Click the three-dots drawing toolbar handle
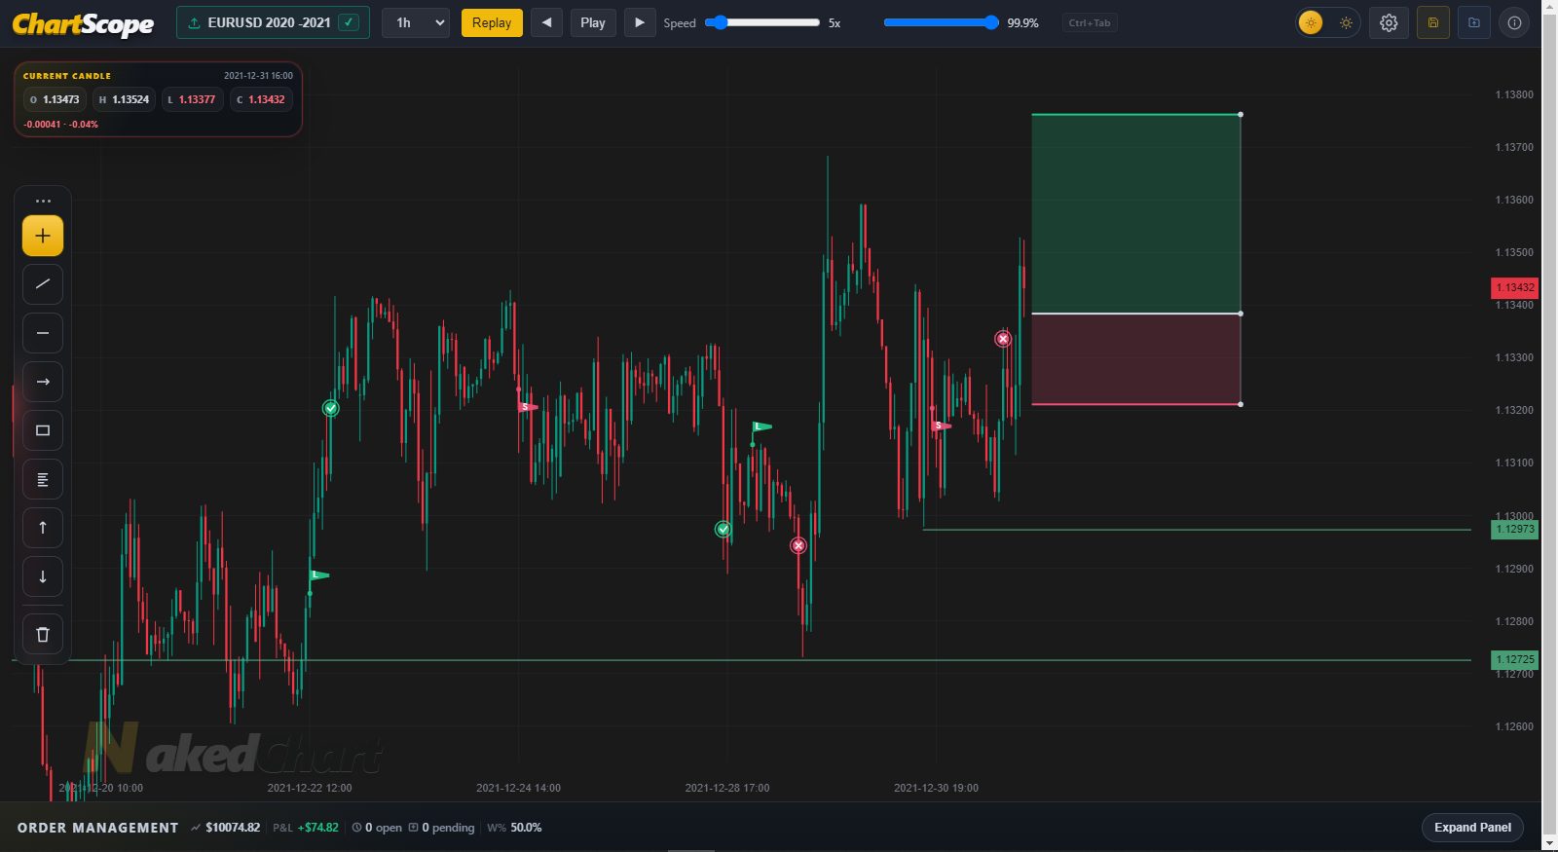Image resolution: width=1558 pixels, height=852 pixels. point(43,201)
